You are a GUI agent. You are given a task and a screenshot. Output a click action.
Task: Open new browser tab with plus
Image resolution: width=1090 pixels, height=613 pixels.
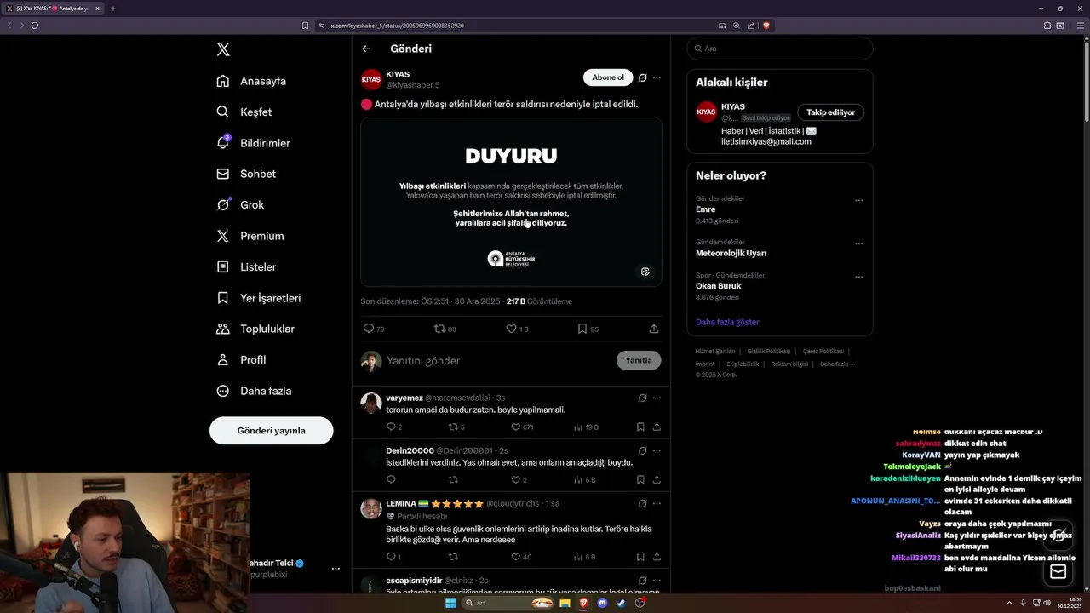point(112,9)
